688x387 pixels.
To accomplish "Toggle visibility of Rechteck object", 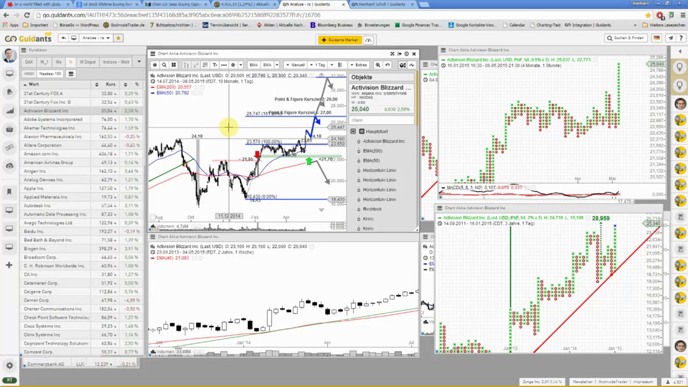I will [359, 209].
